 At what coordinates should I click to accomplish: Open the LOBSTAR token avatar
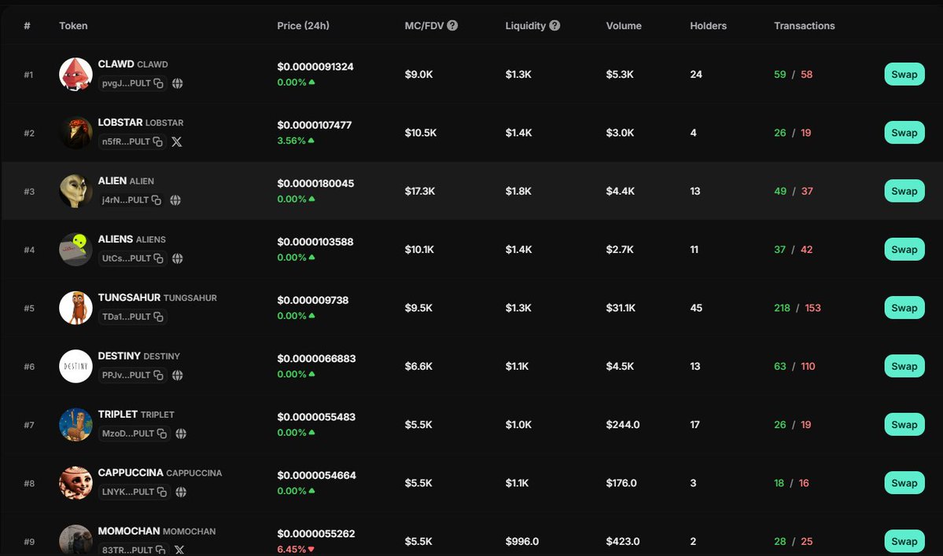point(76,133)
